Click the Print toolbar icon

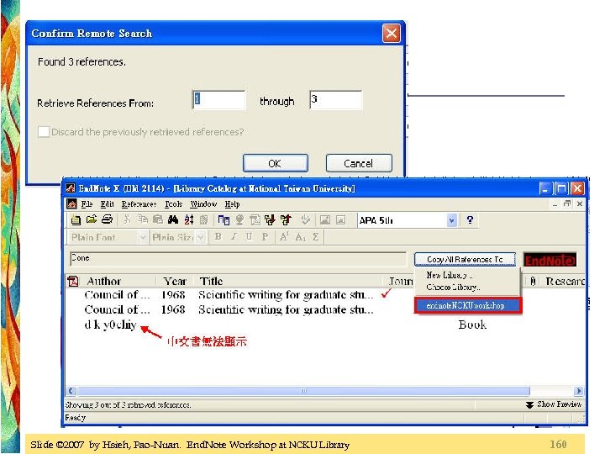[107, 220]
